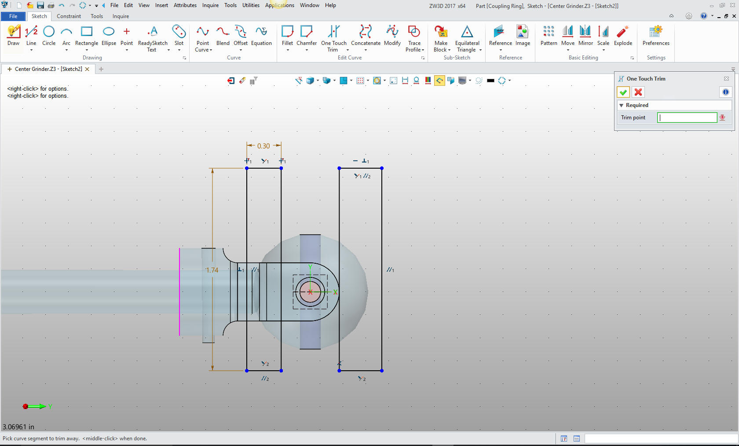The width and height of the screenshot is (739, 446).
Task: Collapse the Required section
Action: (621, 105)
